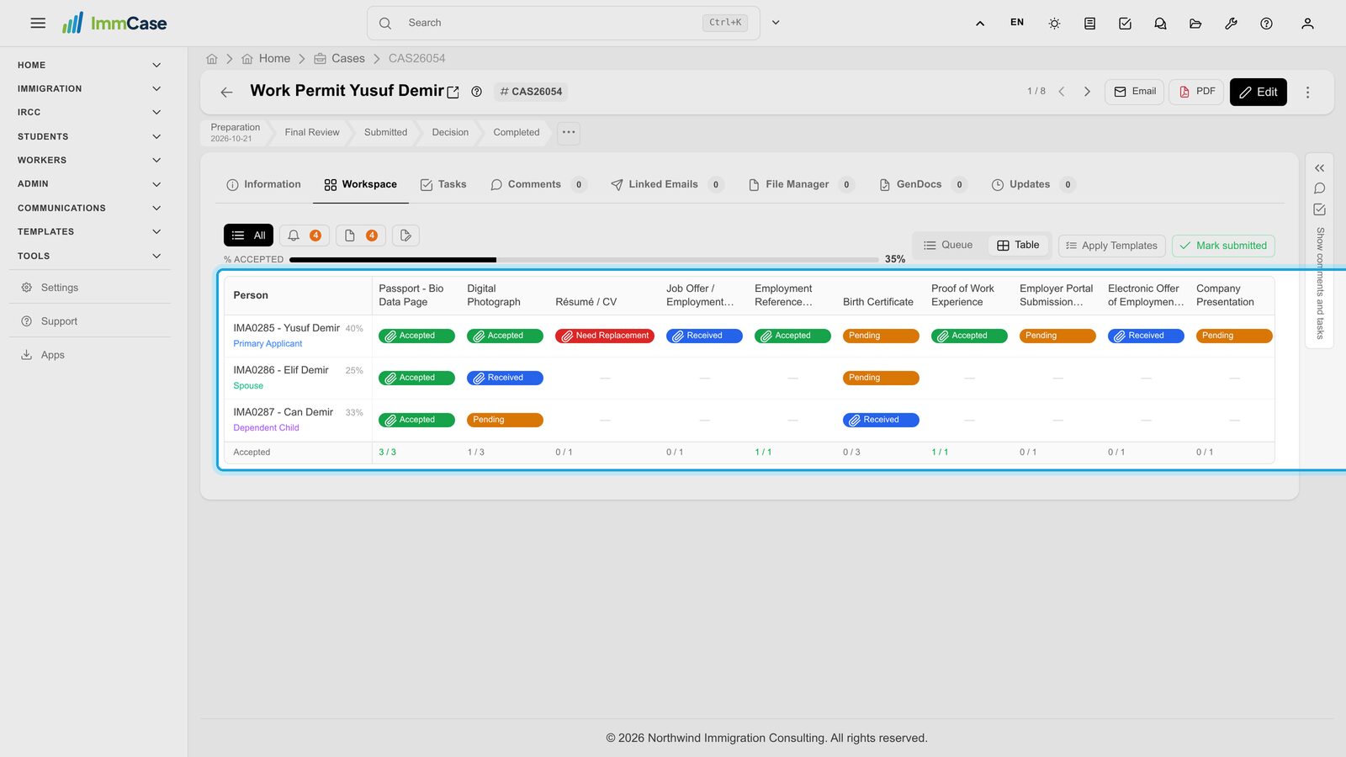
Task: Open the File Manager tab
Action: tap(802, 184)
